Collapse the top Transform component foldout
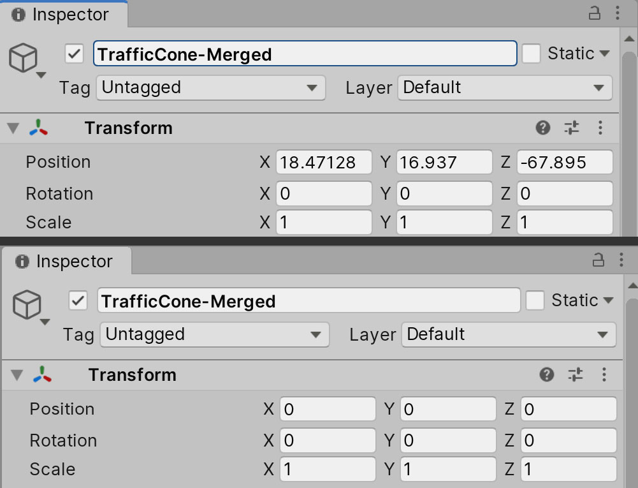 (x=13, y=128)
